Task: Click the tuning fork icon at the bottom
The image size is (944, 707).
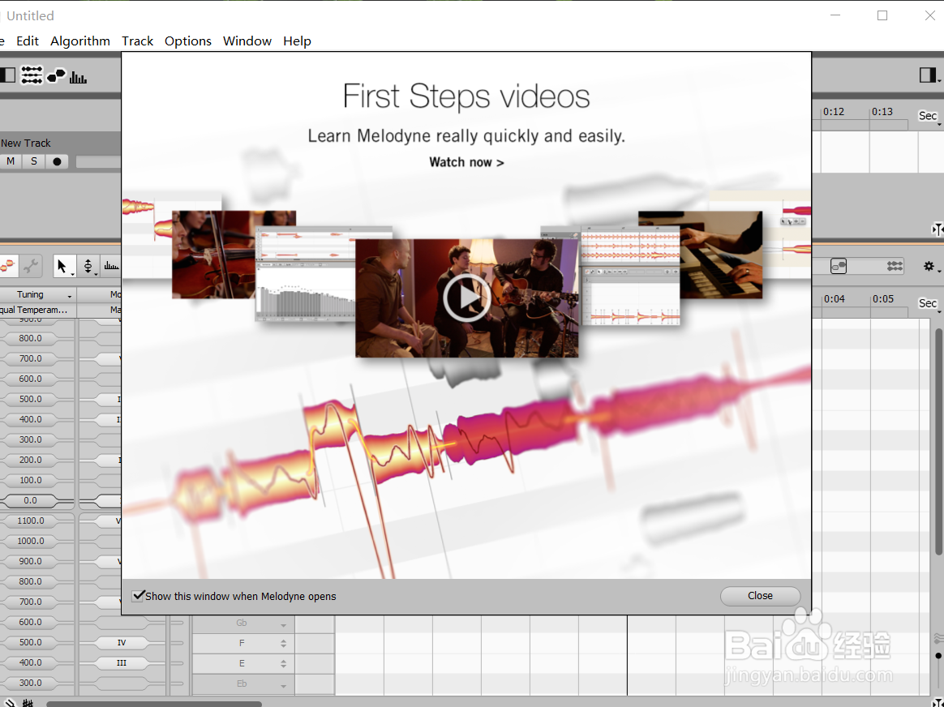Action: pos(8,702)
